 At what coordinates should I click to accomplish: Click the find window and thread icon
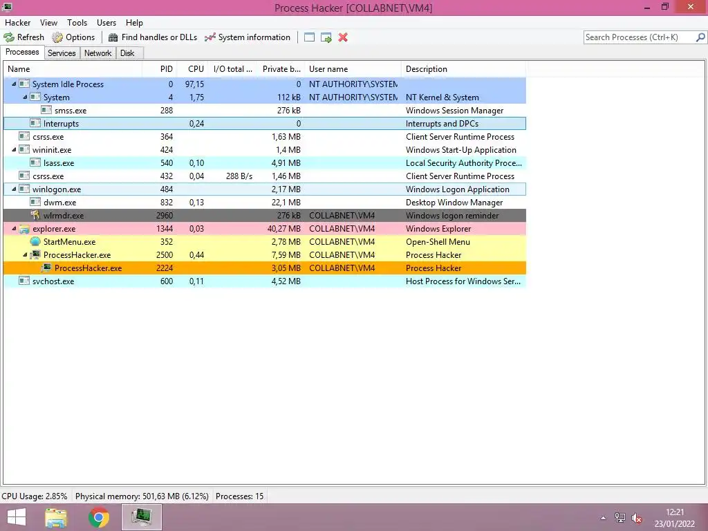tap(326, 37)
